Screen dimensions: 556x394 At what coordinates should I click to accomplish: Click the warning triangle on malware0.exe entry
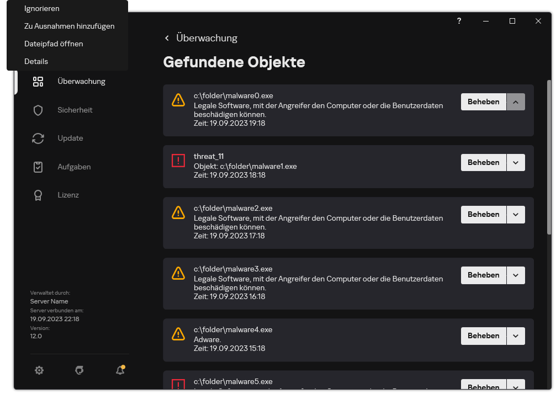(178, 100)
